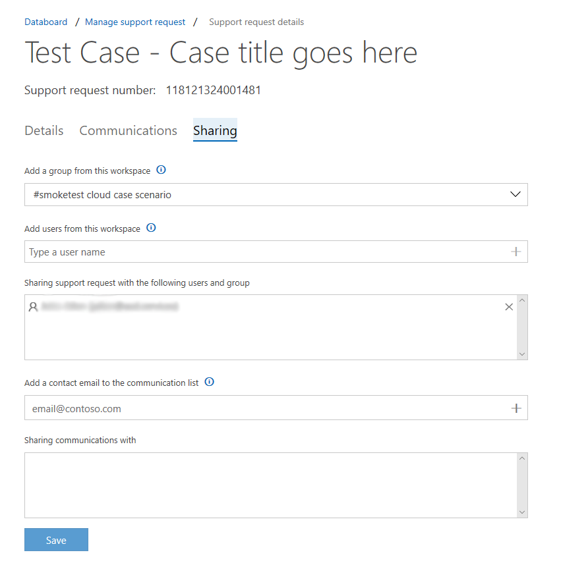Click the user avatar icon in sharing list

[x=33, y=307]
